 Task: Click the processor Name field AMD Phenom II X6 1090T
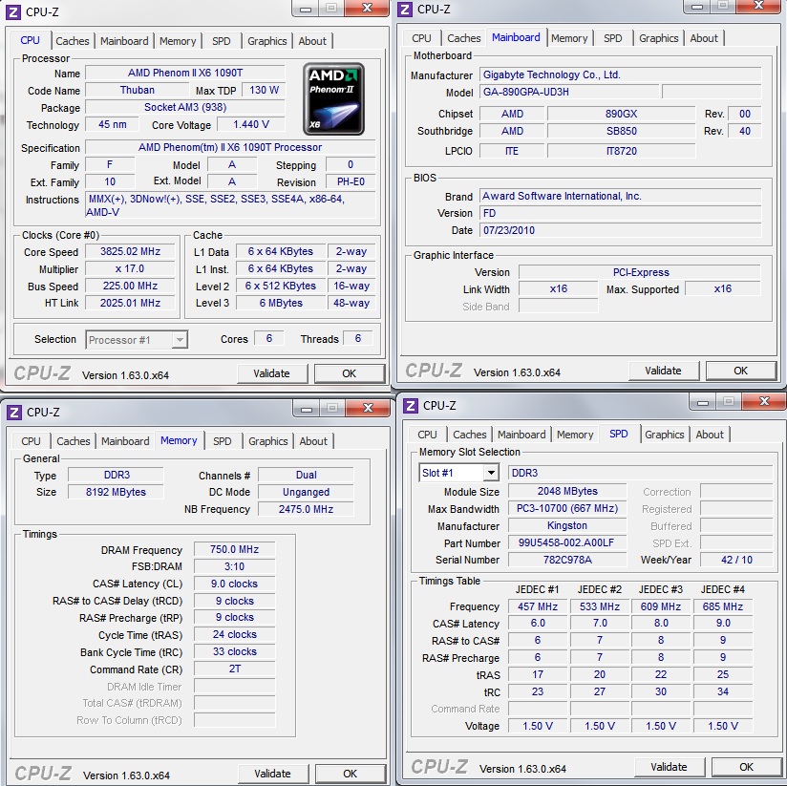pos(184,73)
